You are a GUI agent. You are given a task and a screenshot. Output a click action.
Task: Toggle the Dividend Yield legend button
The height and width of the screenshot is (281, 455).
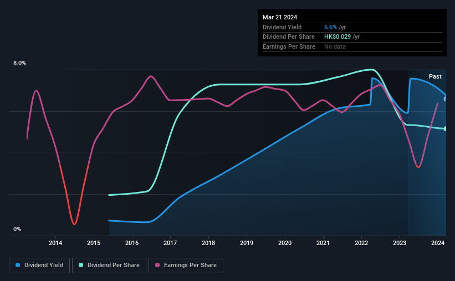[x=39, y=265]
